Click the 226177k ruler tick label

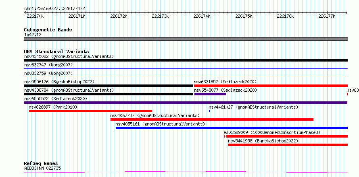327,16
